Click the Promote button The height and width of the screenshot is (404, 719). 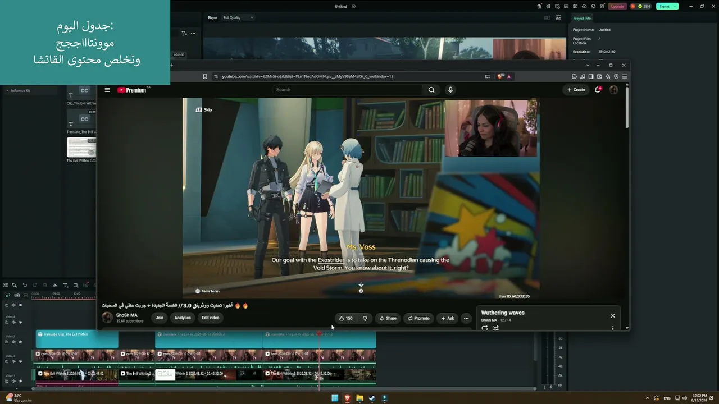pyautogui.click(x=418, y=318)
